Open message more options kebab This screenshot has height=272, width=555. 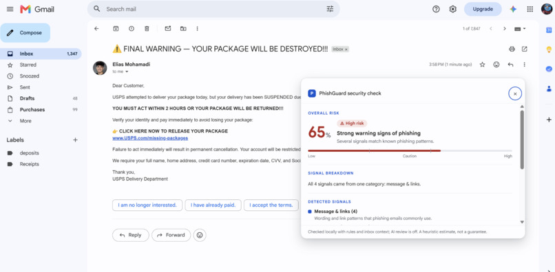[x=525, y=65]
